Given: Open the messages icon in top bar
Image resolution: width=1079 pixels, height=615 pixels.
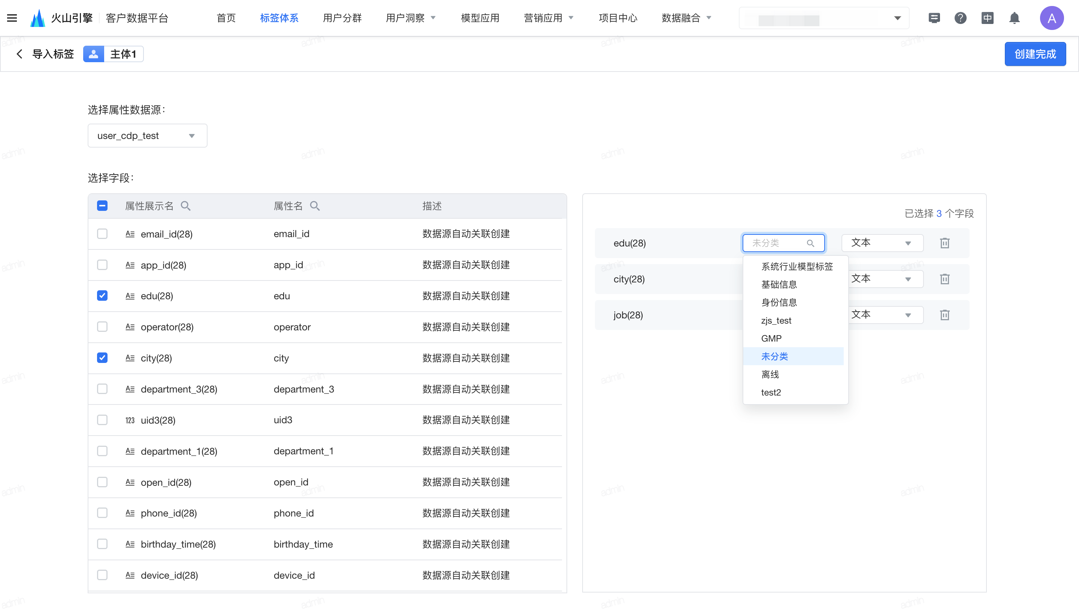Looking at the screenshot, I should pos(934,18).
